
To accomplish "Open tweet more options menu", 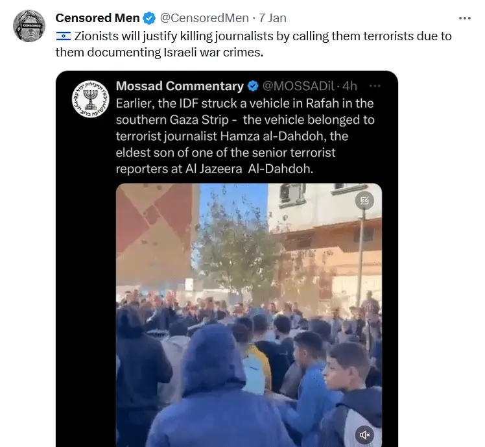I will pyautogui.click(x=465, y=18).
